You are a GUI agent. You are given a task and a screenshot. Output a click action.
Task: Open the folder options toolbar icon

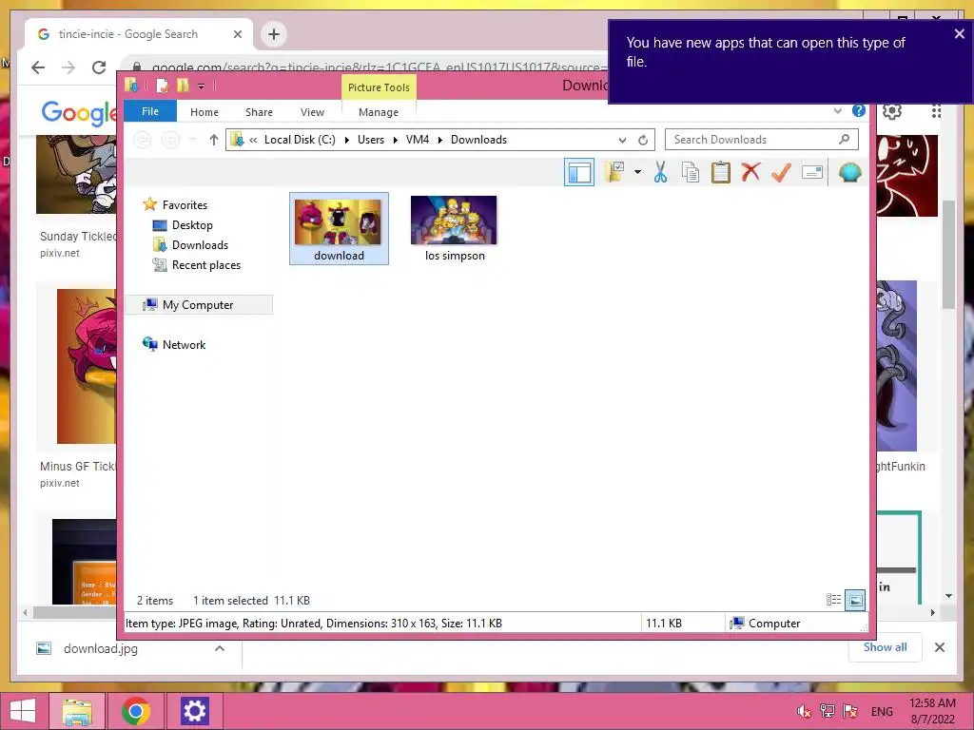(x=615, y=172)
